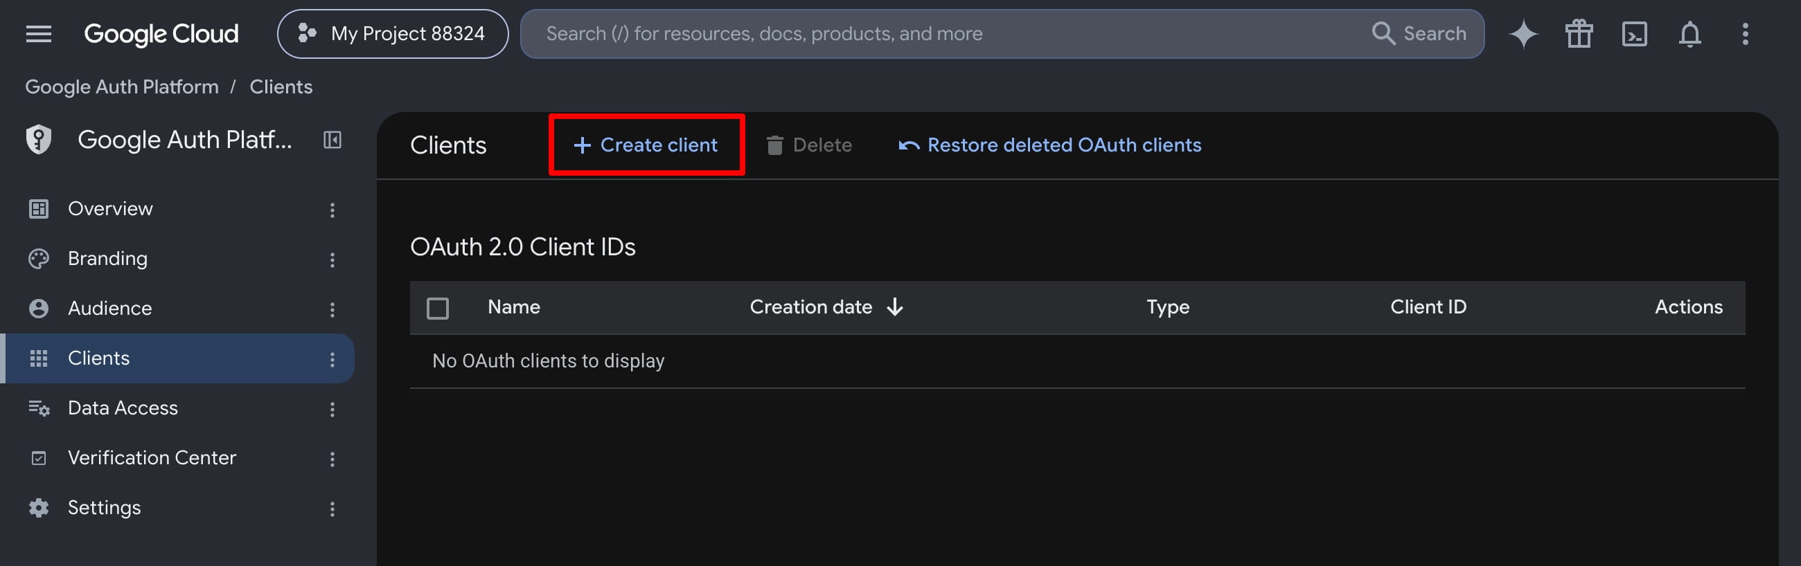Open the main navigation hamburger menu
The image size is (1801, 566).
click(39, 33)
